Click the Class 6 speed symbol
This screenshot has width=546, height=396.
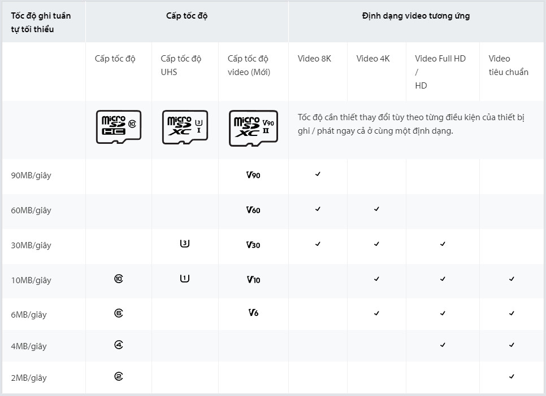coord(118,313)
